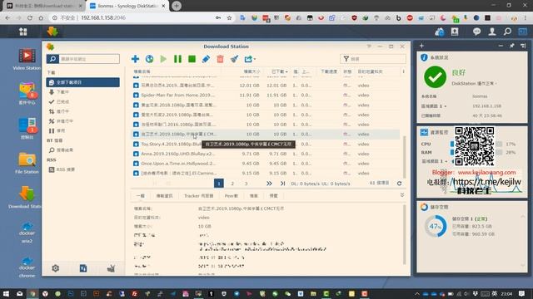The width and height of the screenshot is (533, 299).
Task: Open new browser tab plus button
Action: coord(177,6)
